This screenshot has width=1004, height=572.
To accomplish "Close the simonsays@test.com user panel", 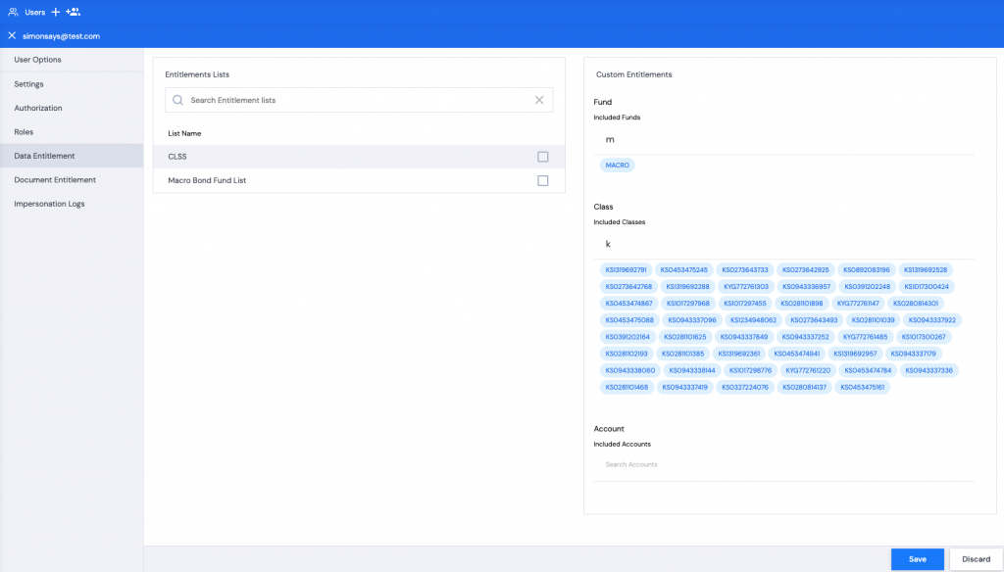I will [12, 36].
